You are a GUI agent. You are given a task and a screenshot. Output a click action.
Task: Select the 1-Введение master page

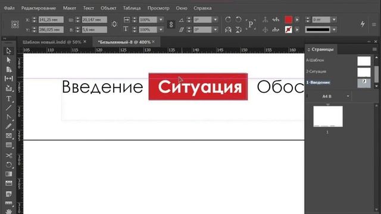click(338, 83)
